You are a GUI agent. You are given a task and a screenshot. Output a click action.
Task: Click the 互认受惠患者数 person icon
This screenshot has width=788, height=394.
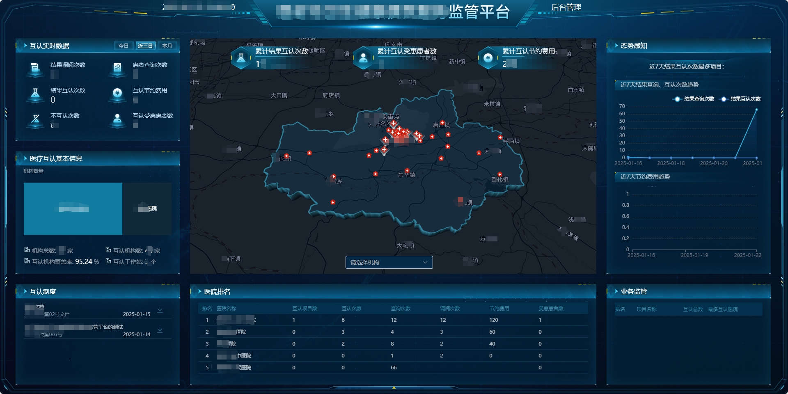tap(117, 119)
